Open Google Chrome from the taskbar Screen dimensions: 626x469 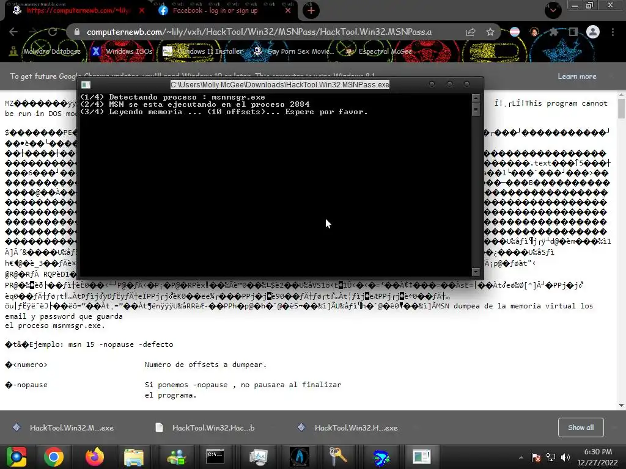54,457
